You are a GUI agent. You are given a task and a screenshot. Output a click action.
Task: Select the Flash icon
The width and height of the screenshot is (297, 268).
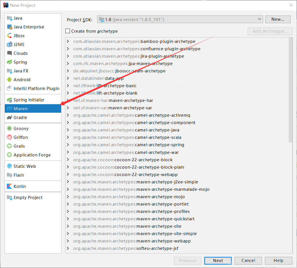[x=9, y=175]
